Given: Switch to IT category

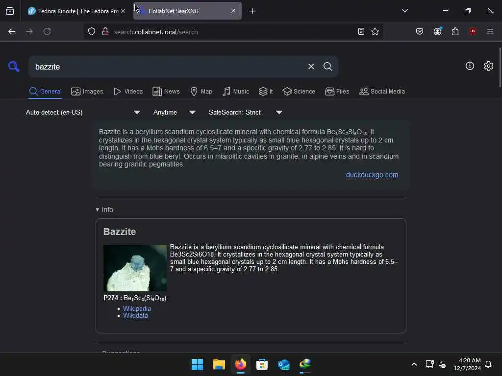Looking at the screenshot, I should 266,92.
